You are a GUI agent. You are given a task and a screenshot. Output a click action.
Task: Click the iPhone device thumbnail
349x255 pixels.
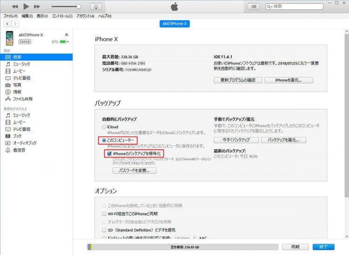10,38
